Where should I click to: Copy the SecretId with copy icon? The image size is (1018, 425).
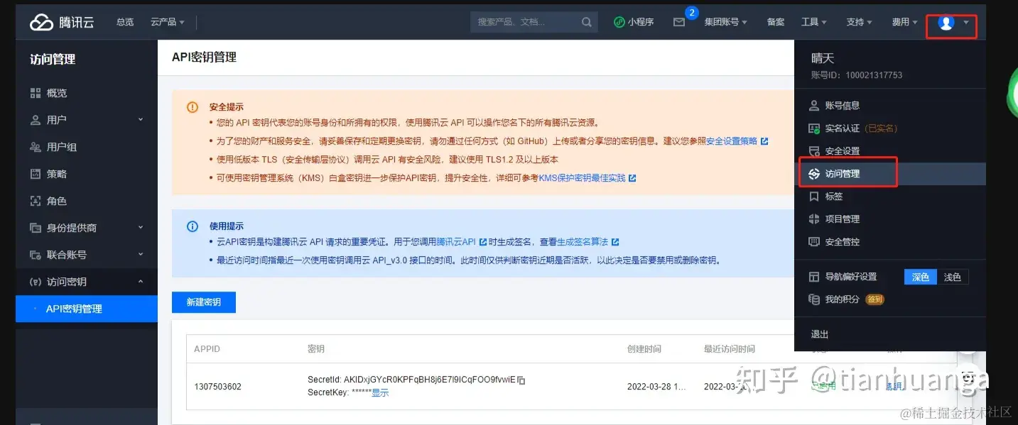point(521,380)
